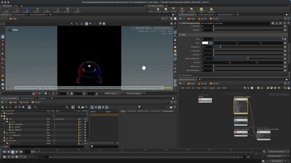
Task: Collapse the geo prim in scene graph tree
Action: pos(7,122)
